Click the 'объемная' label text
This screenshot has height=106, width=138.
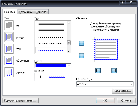tap(23, 61)
